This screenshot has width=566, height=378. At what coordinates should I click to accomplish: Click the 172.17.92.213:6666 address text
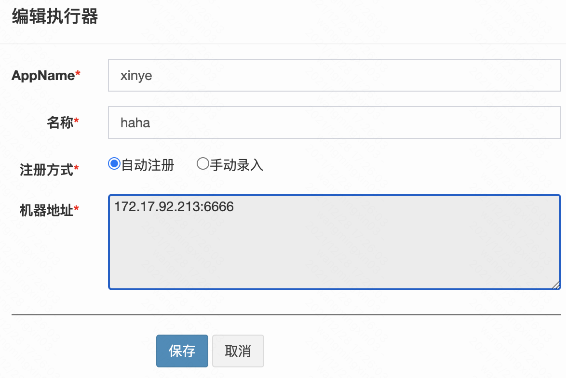(174, 207)
